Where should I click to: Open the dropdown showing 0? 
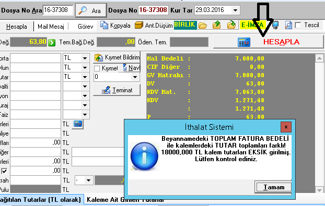point(135,77)
